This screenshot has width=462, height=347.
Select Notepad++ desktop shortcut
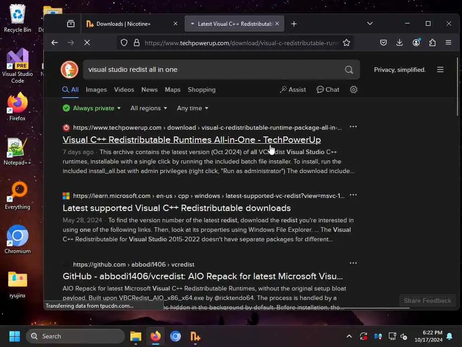click(18, 151)
